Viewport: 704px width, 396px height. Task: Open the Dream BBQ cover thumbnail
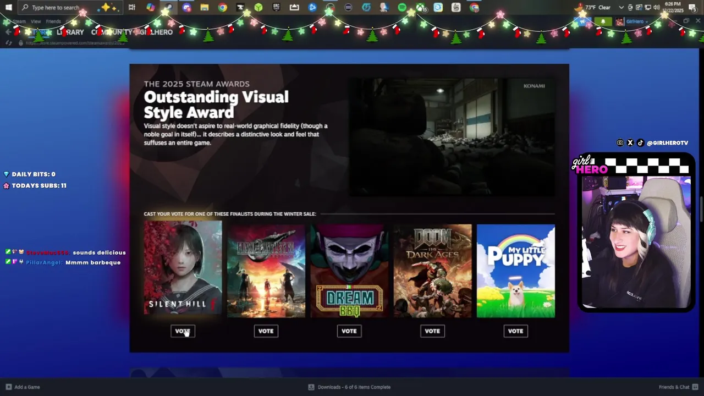(349, 271)
